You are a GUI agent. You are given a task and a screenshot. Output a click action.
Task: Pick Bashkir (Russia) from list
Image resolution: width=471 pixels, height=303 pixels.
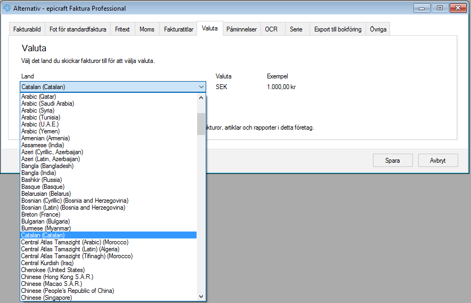point(109,180)
